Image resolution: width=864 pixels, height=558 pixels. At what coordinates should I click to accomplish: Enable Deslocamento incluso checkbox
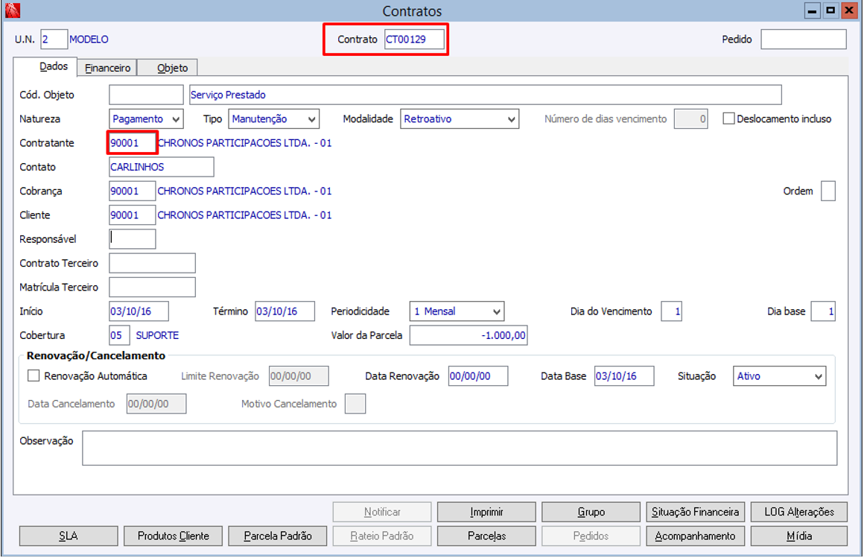click(x=728, y=118)
